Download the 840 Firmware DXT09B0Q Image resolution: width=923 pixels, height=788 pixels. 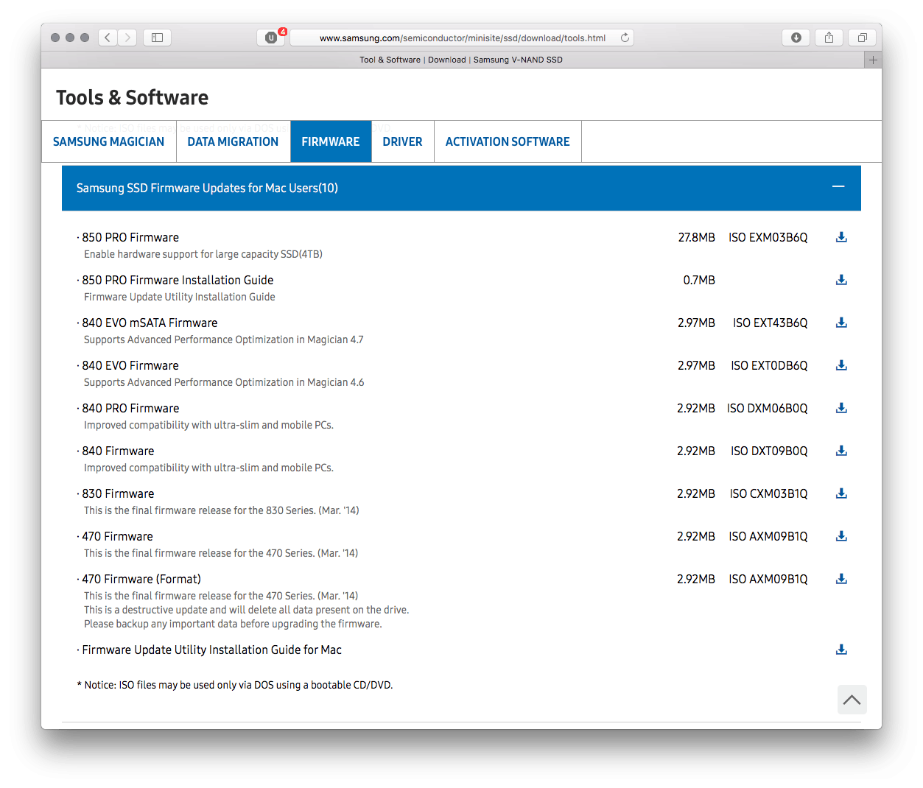click(x=841, y=451)
